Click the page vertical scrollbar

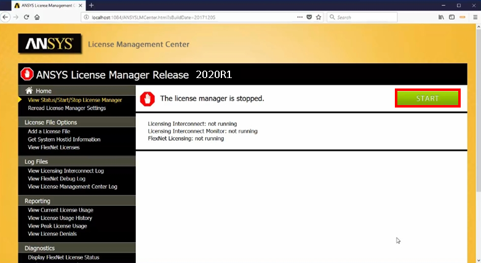click(x=479, y=111)
